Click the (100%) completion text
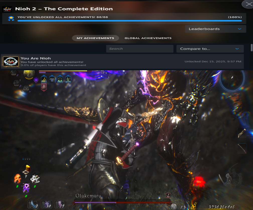253x210 pixels. 235,17
